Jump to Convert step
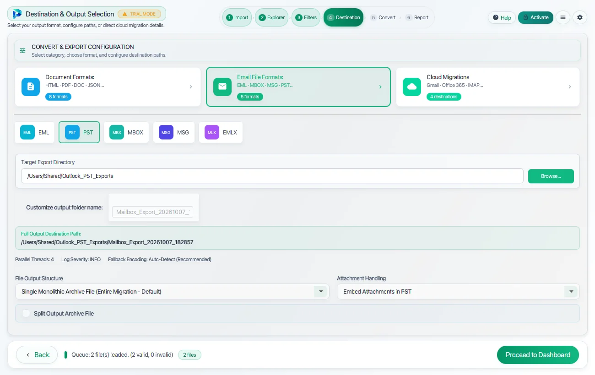This screenshot has height=375, width=595. (x=383, y=17)
